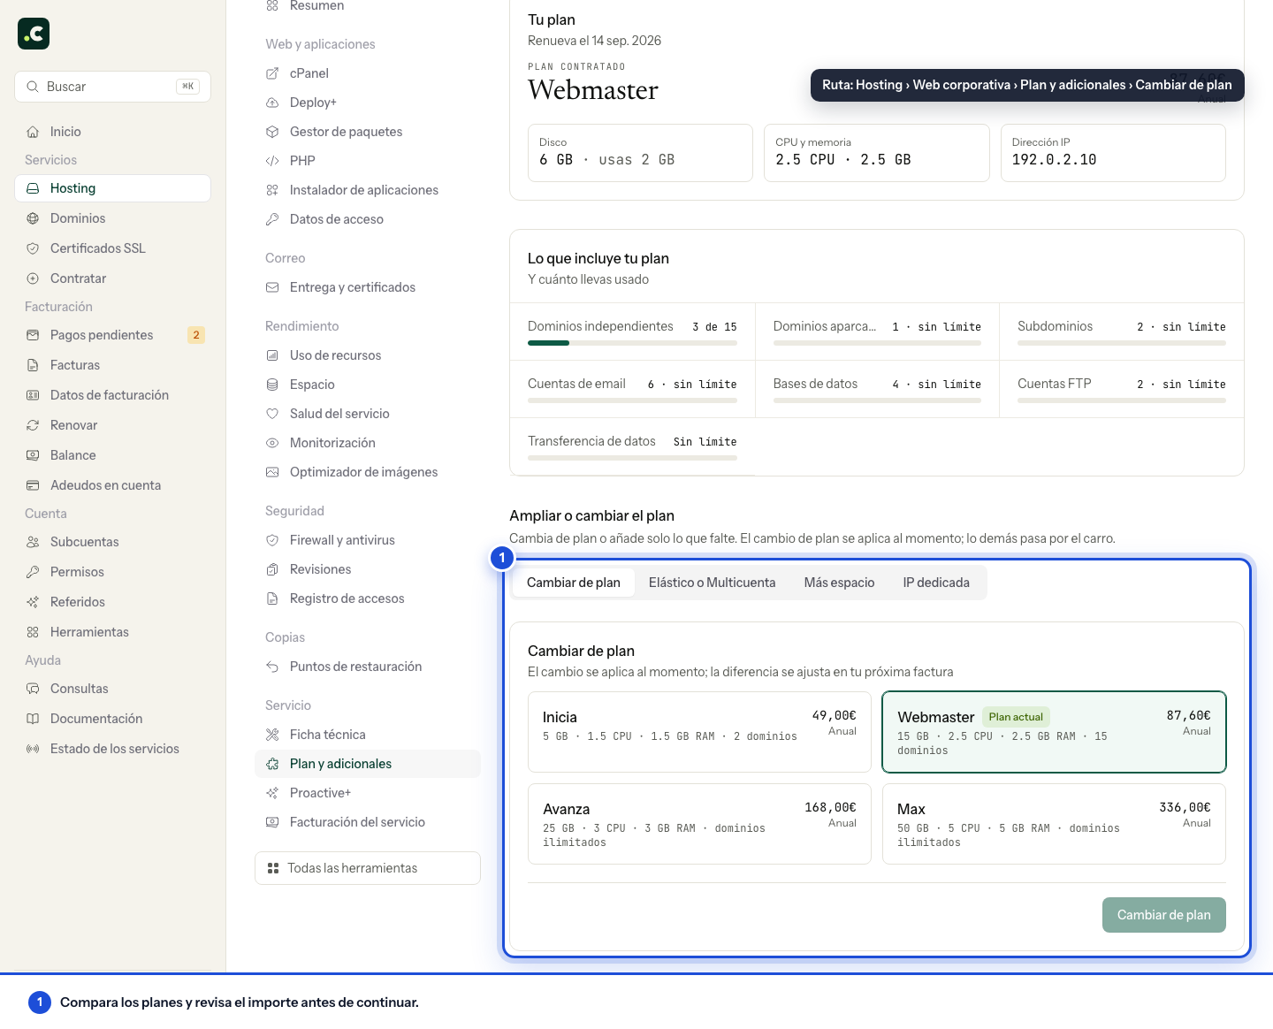Go to Plan y adicionales
The image size is (1273, 1029).
[368, 764]
